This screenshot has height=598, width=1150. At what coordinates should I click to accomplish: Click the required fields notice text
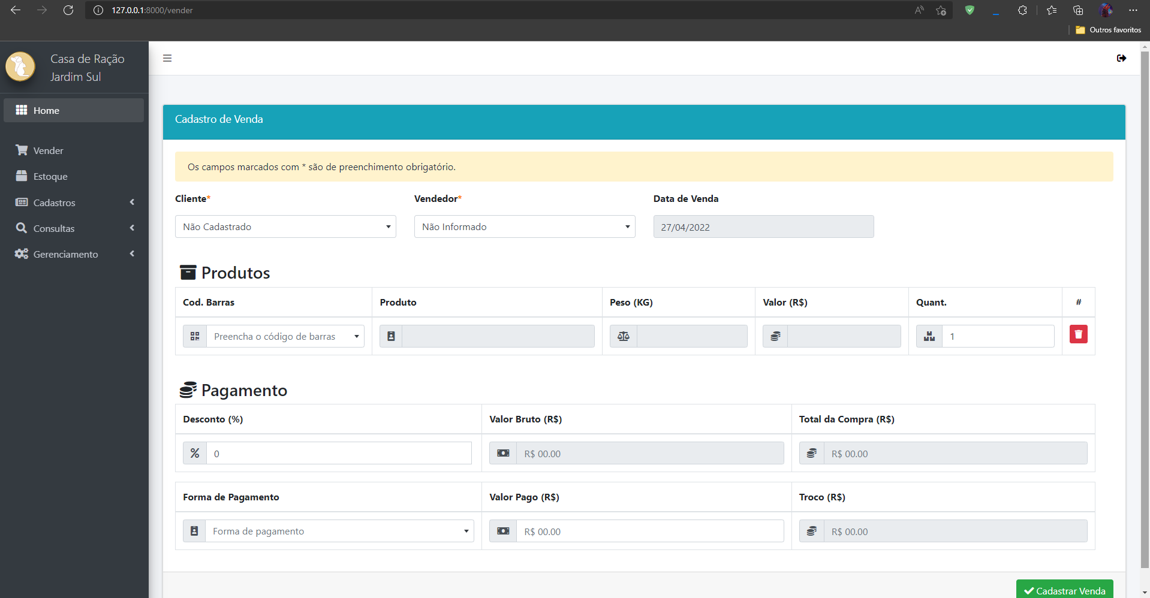321,167
